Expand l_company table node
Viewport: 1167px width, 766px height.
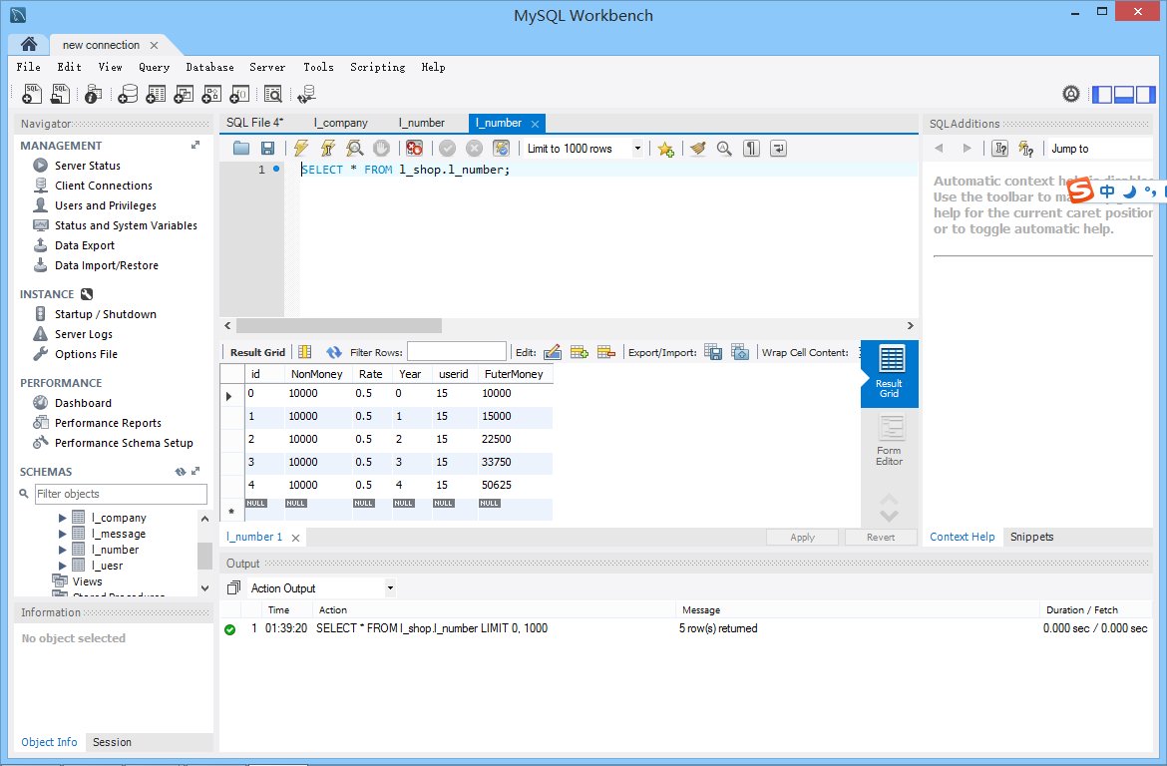(63, 518)
